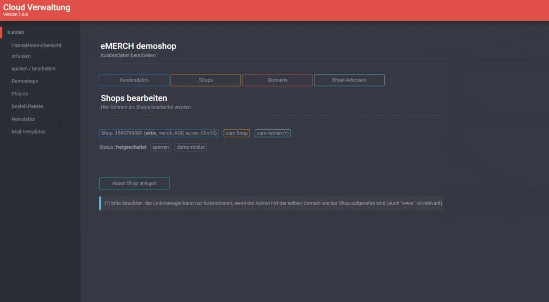Navigate to Demoshops in the sidebar
This screenshot has width=549, height=302.
point(25,81)
